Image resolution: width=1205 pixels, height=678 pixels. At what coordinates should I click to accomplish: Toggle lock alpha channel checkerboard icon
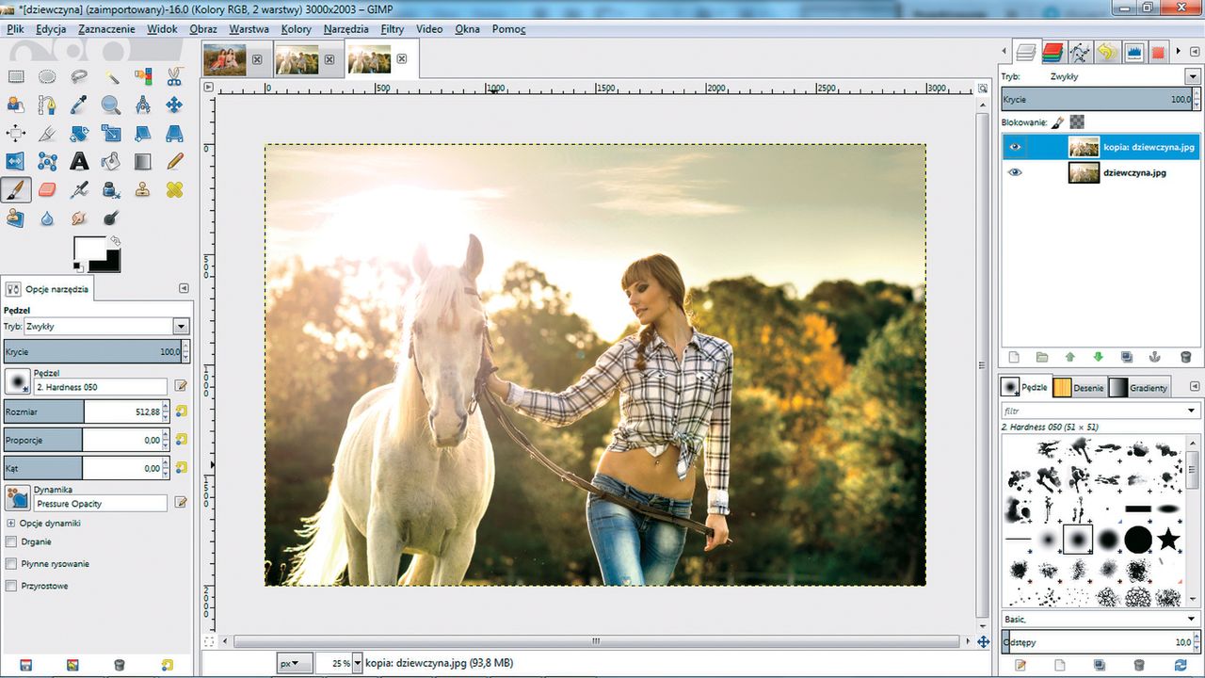click(x=1077, y=121)
